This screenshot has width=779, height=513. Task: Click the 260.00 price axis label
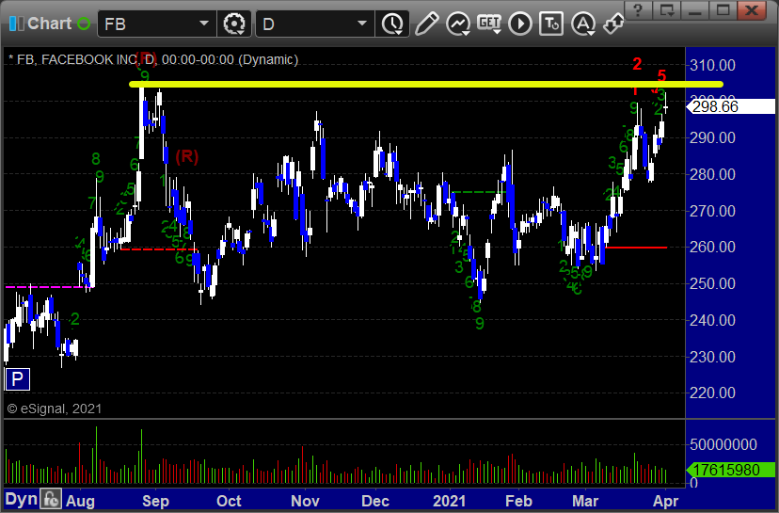pyautogui.click(x=712, y=247)
